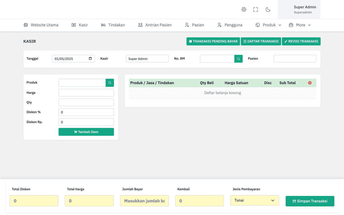Open the Jenis Pembayaran Tunai dropdown

(x=255, y=200)
